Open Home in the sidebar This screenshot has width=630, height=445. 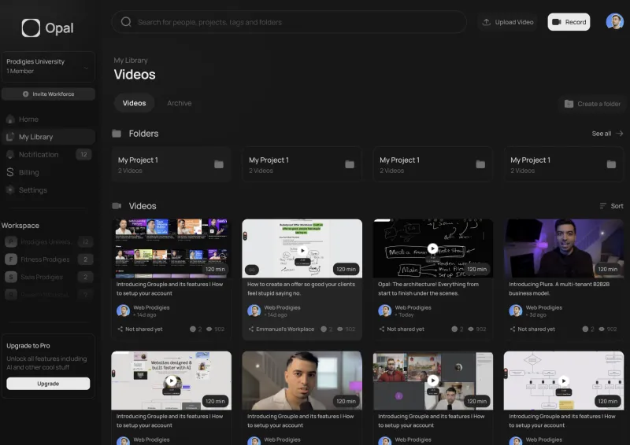coord(48,120)
